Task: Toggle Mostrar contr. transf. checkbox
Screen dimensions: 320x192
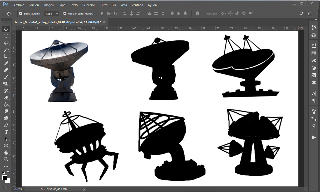Action: 65,13
